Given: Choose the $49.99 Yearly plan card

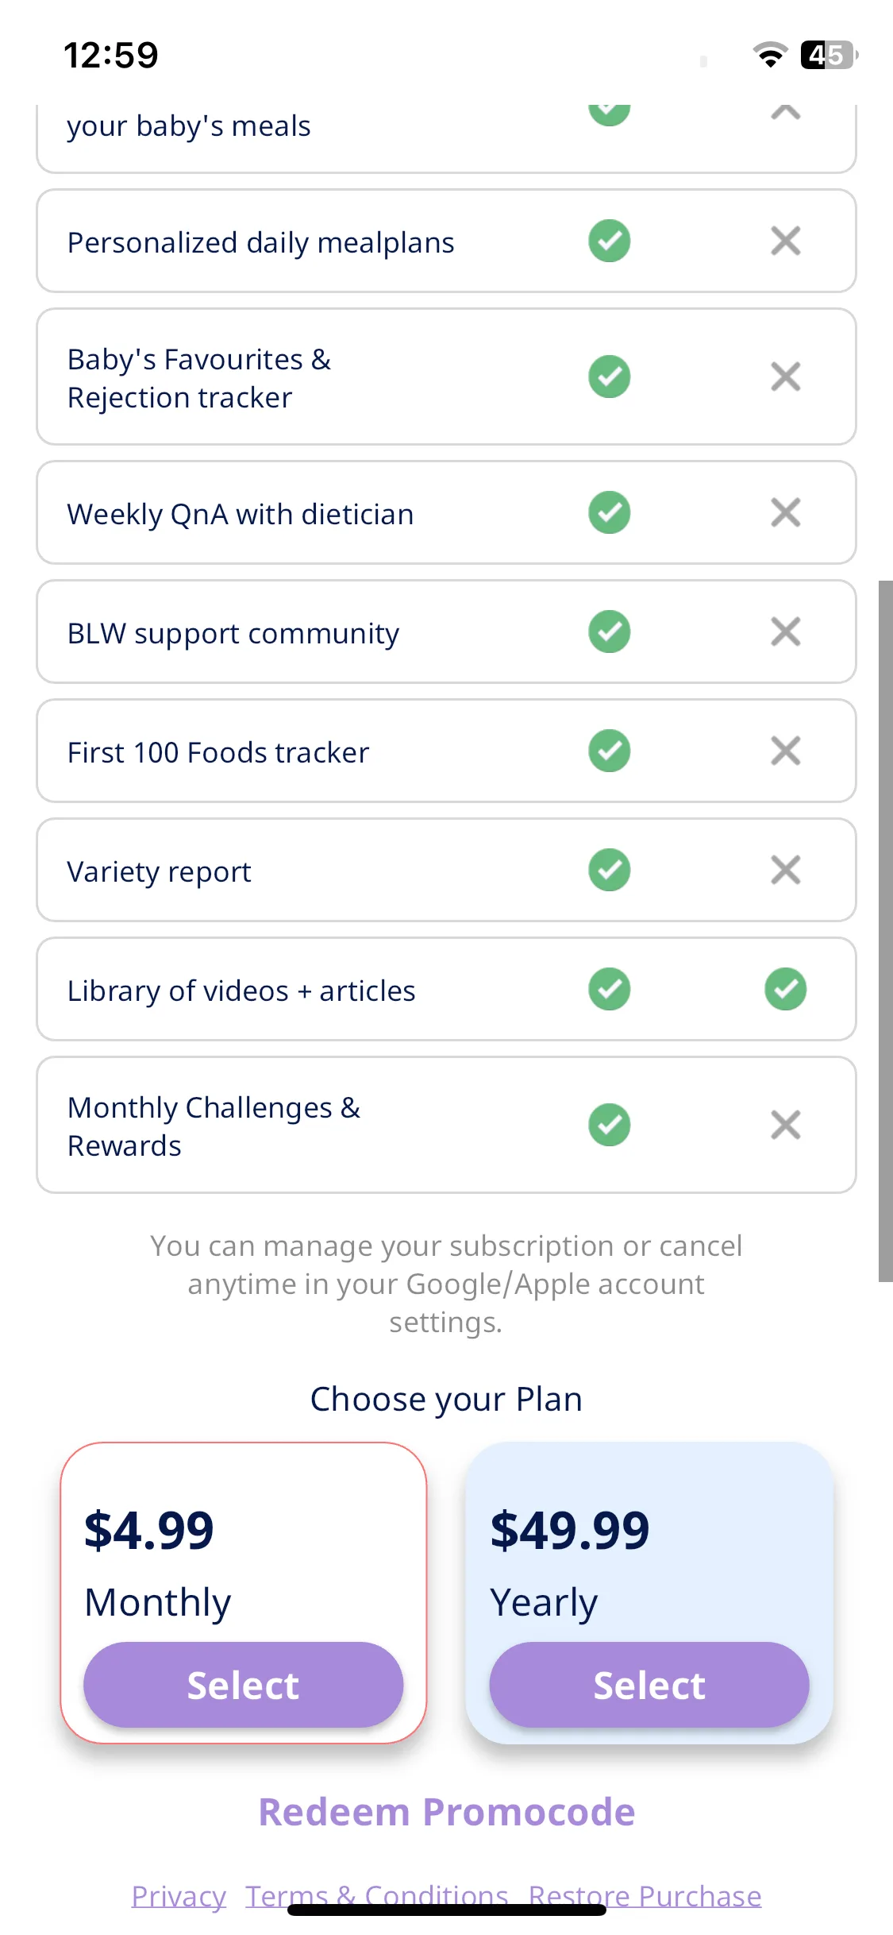Looking at the screenshot, I should pos(649,1593).
